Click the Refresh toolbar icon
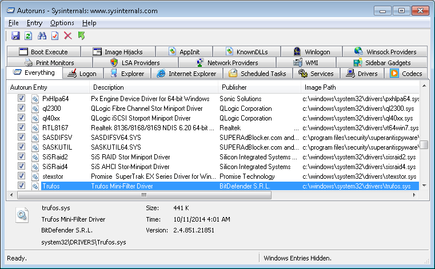This screenshot has width=435, height=269. pyautogui.click(x=29, y=36)
